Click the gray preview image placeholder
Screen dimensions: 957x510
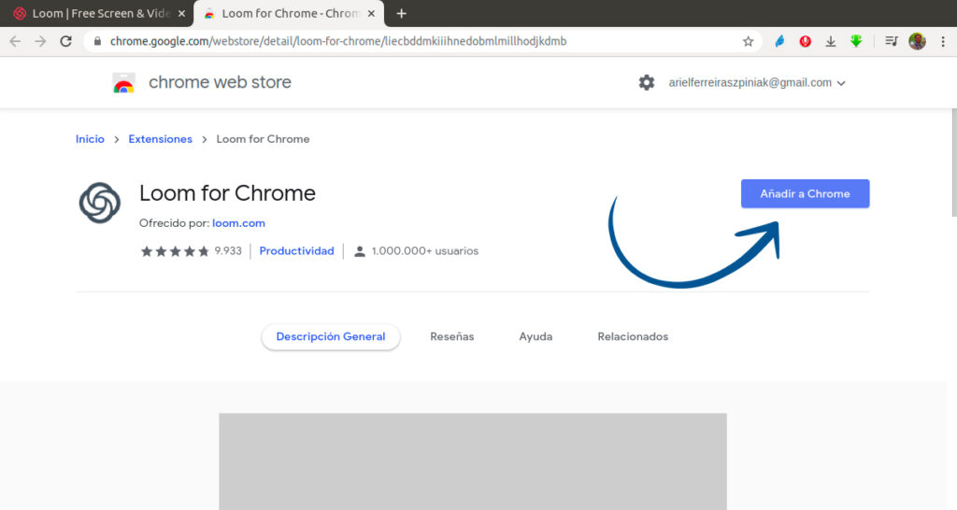(x=472, y=461)
